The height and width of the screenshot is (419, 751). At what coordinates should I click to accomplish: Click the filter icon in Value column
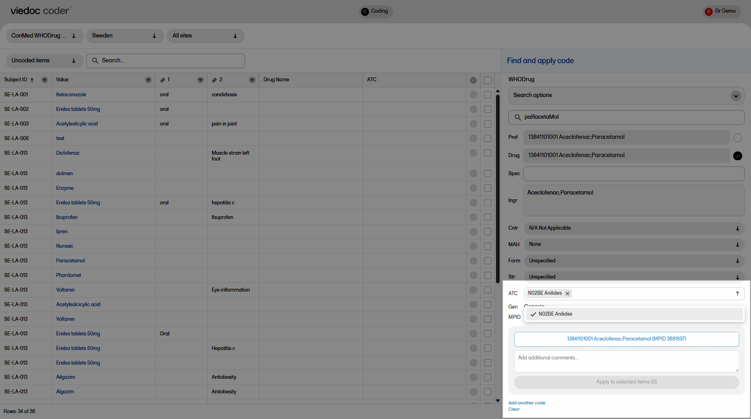click(x=148, y=80)
